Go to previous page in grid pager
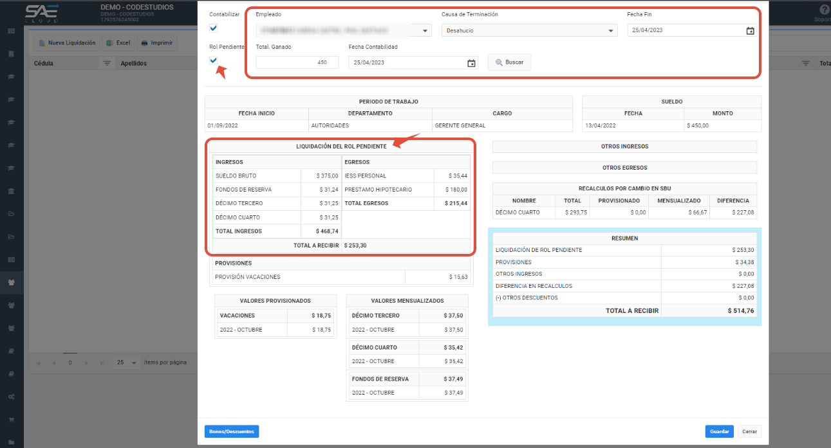The image size is (831, 448). (x=53, y=363)
